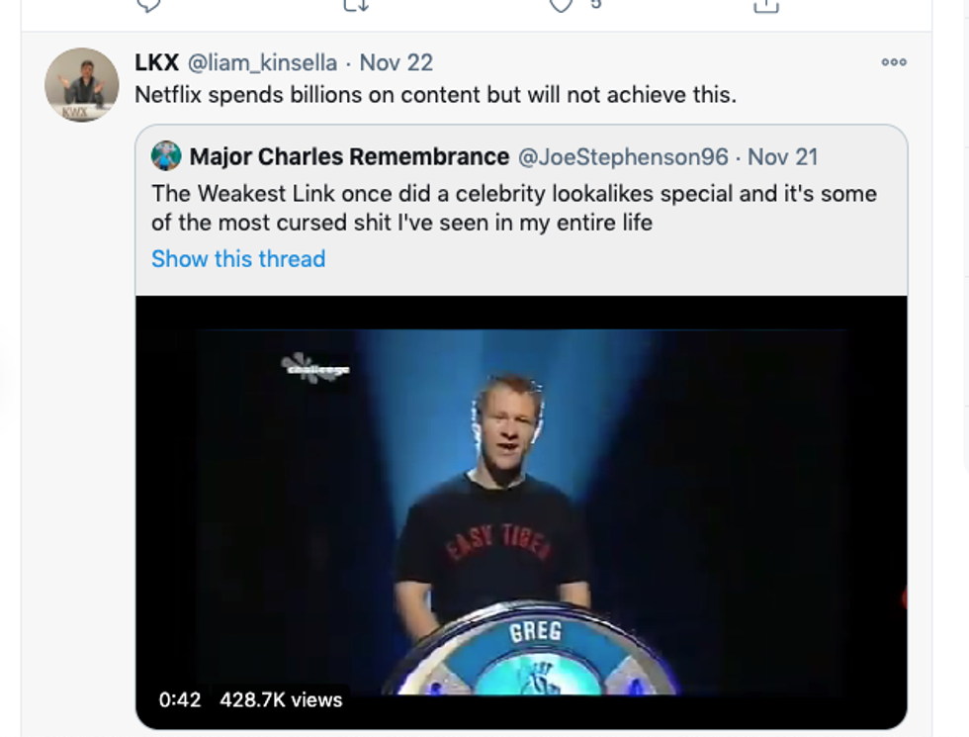
Task: Click the retweet icon on the tweet above
Action: coord(356,5)
